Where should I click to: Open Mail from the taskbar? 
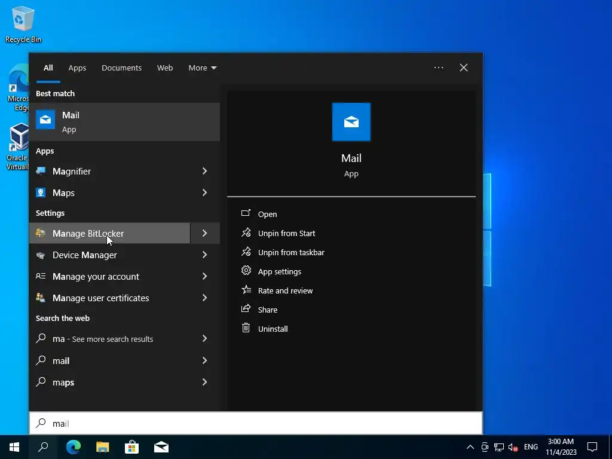click(x=161, y=447)
